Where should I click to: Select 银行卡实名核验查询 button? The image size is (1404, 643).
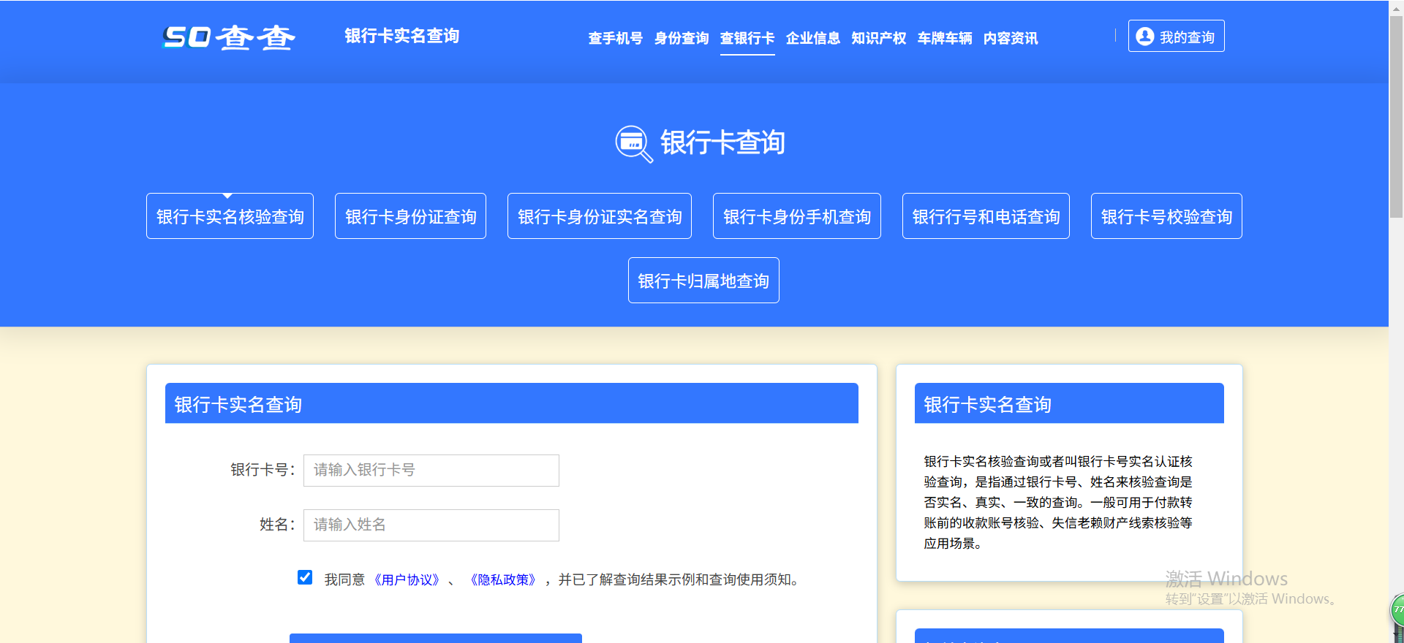click(x=230, y=216)
